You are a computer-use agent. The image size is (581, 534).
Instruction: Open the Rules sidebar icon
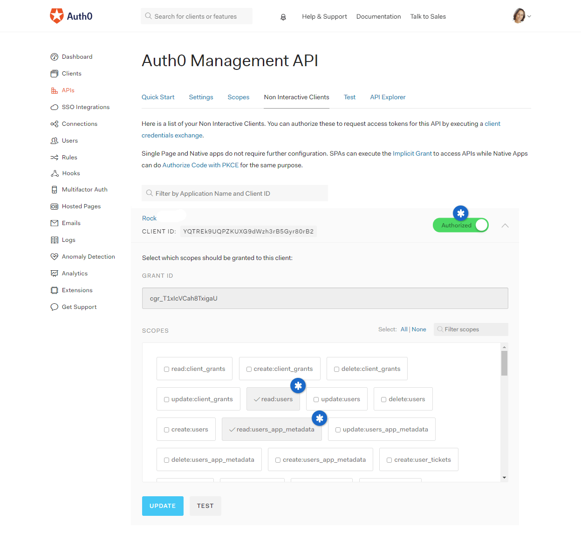point(55,157)
